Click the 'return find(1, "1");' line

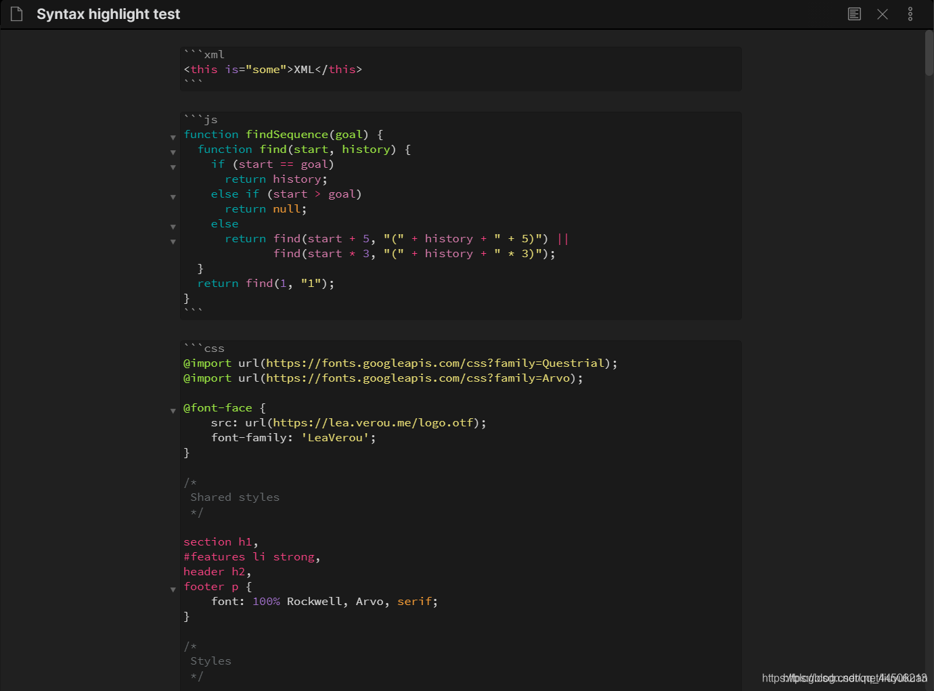pos(266,284)
